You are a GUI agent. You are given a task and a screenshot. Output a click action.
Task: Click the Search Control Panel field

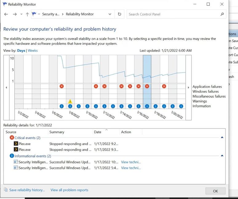point(173,14)
